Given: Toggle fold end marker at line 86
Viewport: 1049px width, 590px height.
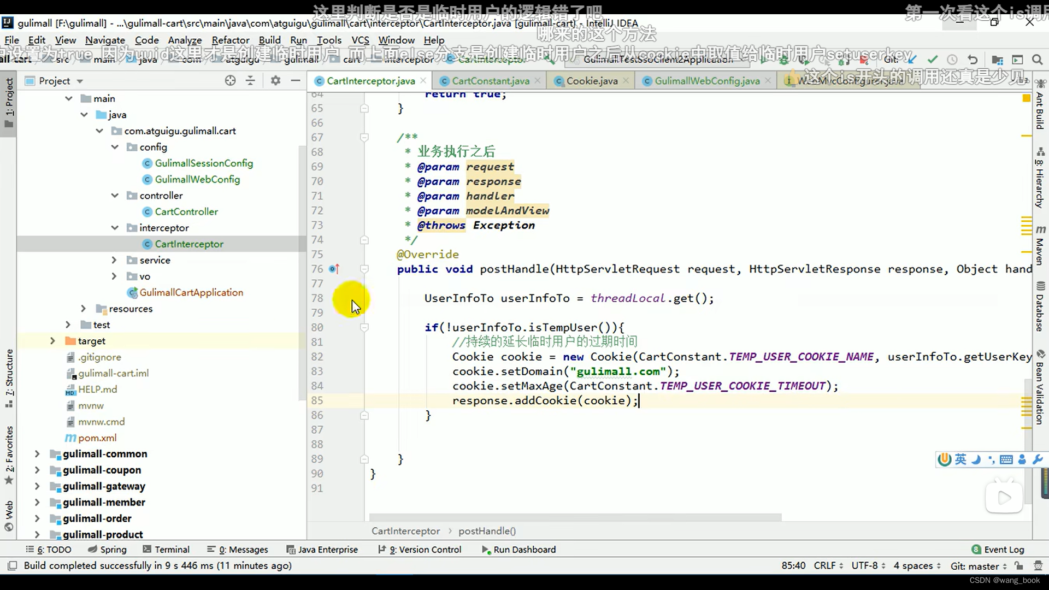Looking at the screenshot, I should click(364, 415).
